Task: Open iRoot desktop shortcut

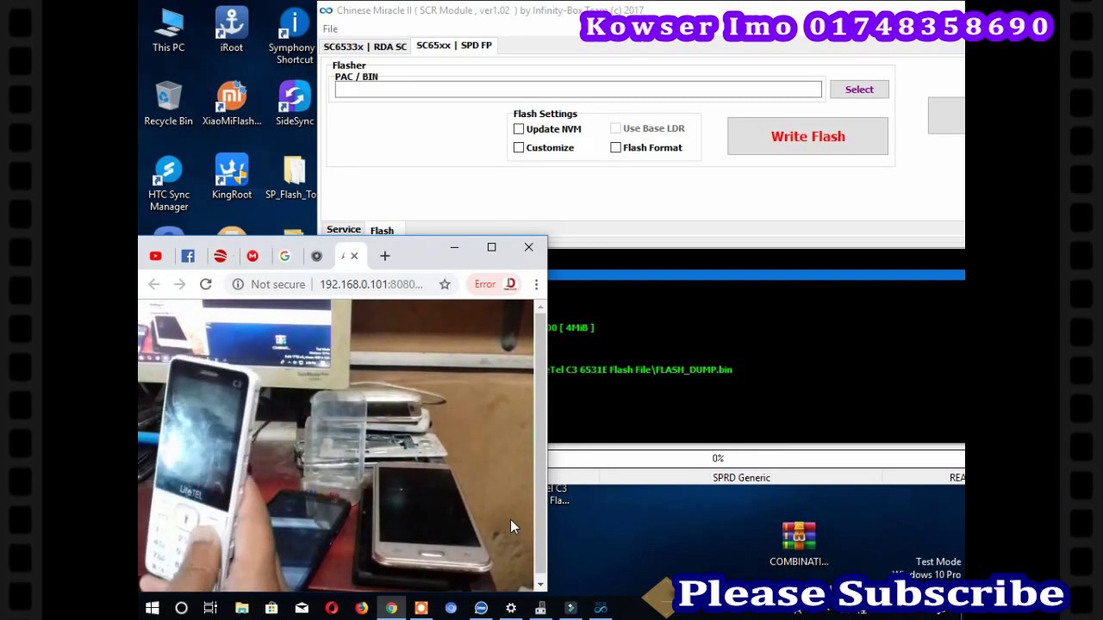Action: click(x=231, y=31)
